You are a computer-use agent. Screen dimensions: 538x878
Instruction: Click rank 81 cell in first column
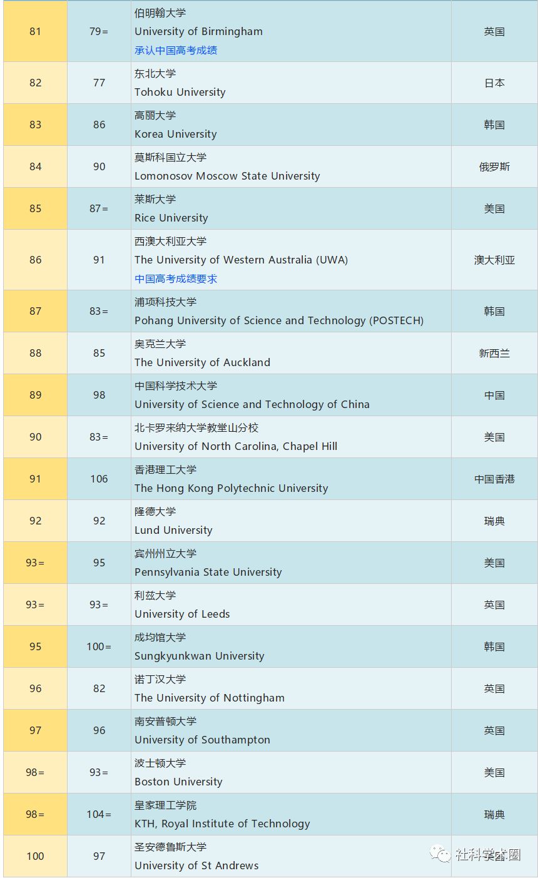click(x=35, y=31)
